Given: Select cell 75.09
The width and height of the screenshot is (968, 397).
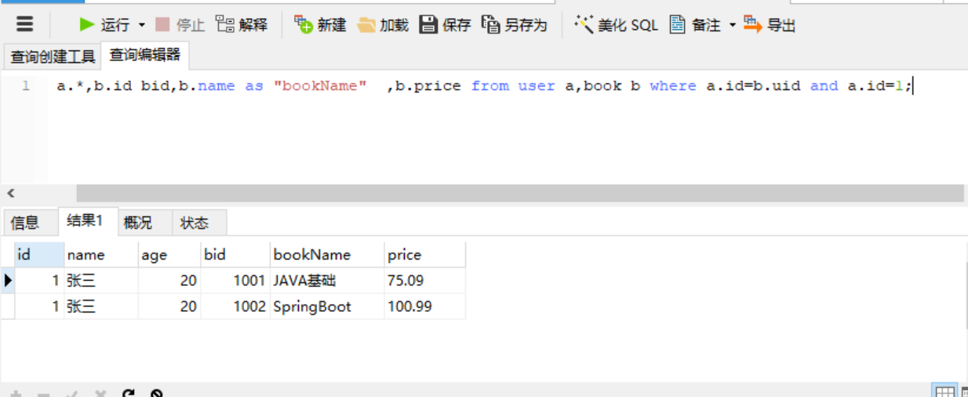Looking at the screenshot, I should 425,280.
